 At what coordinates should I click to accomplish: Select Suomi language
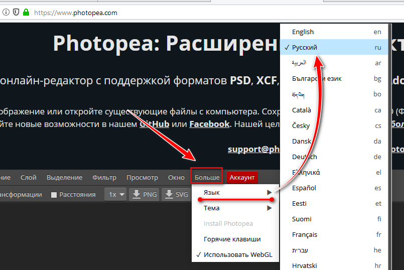(x=334, y=219)
